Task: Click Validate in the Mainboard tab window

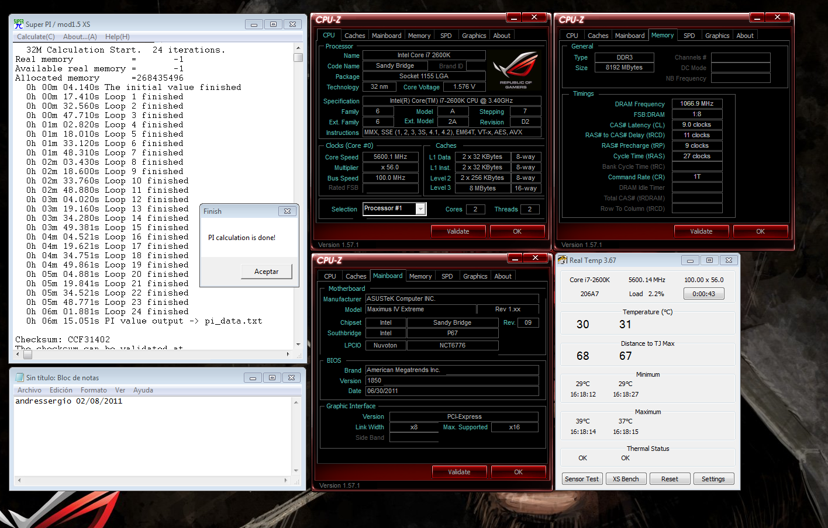Action: 459,472
